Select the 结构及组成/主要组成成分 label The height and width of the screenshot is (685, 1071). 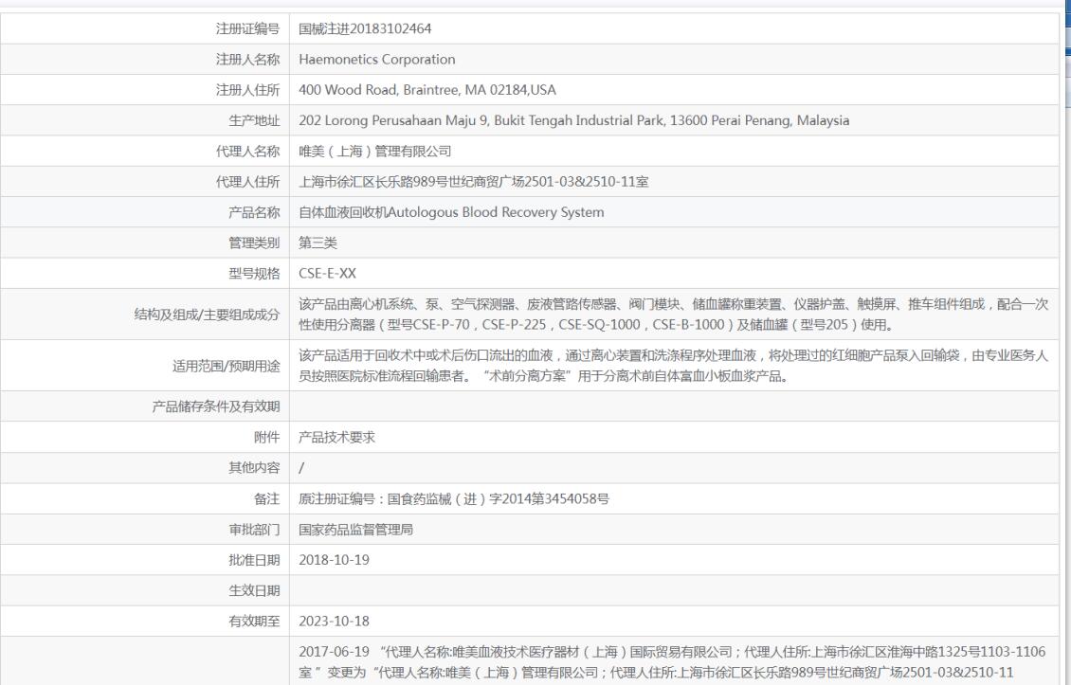[207, 315]
